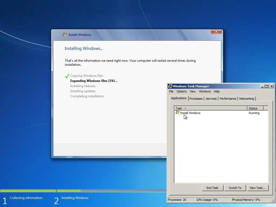Image resolution: width=276 pixels, height=207 pixels.
Task: Close the Install Windows dialog
Action: pyautogui.click(x=216, y=31)
